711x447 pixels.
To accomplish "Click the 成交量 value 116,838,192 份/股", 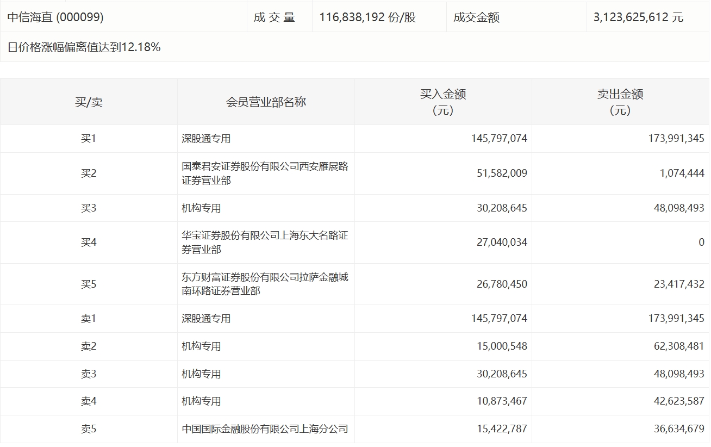I will click(x=367, y=17).
